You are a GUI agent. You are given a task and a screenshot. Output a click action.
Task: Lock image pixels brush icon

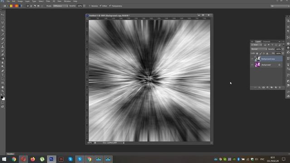pos(261,53)
